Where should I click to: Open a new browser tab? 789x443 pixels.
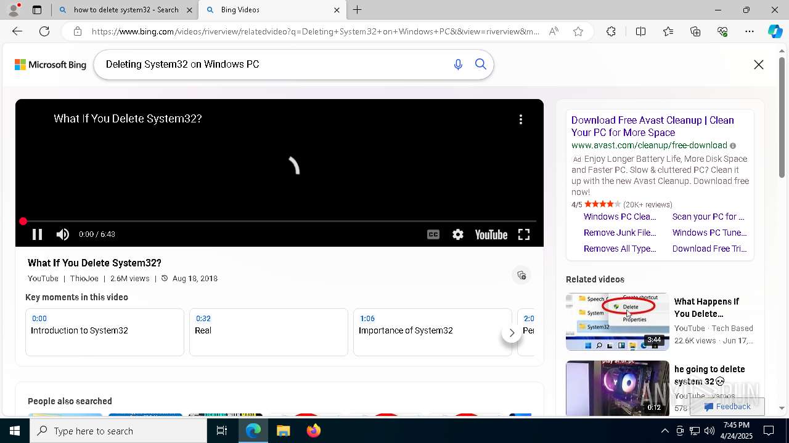(358, 10)
